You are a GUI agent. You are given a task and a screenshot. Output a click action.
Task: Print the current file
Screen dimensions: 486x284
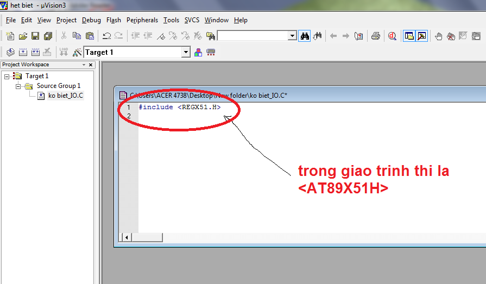[x=376, y=36]
